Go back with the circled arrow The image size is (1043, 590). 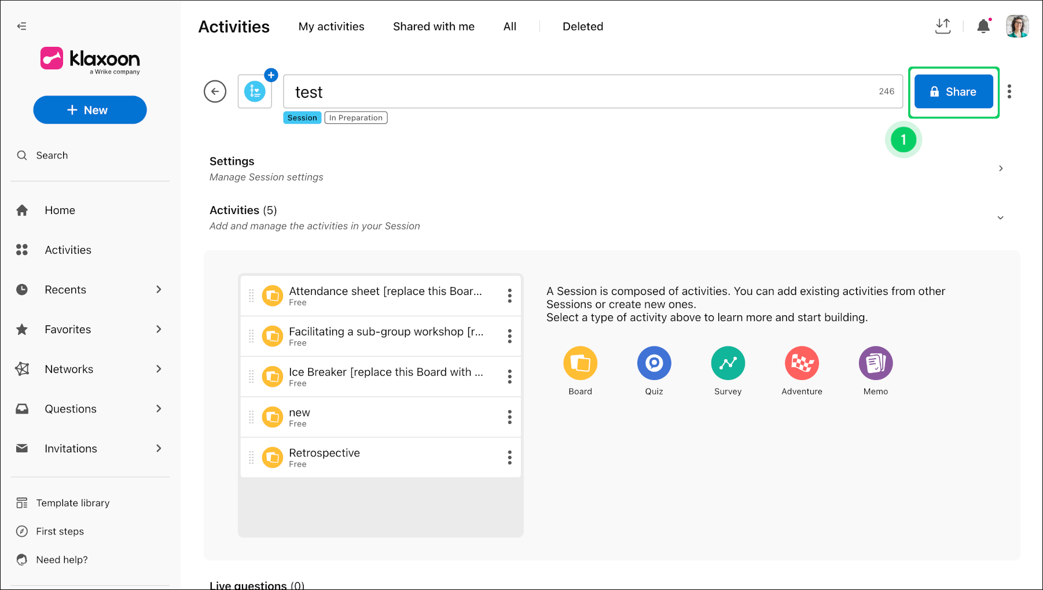coord(215,91)
